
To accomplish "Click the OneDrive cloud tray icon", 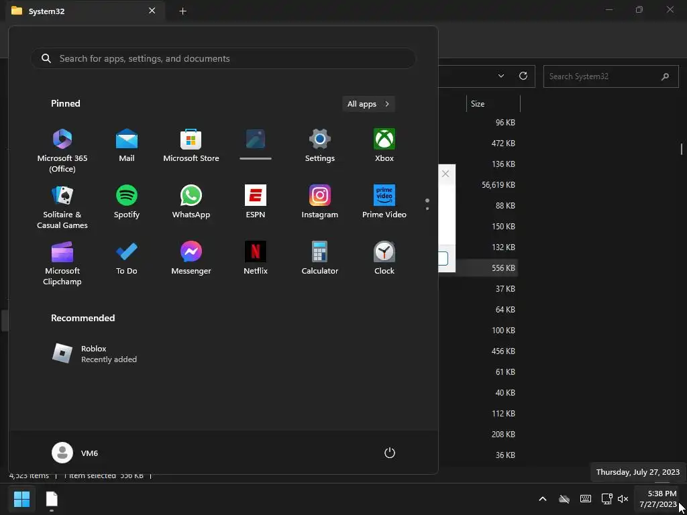I will (x=564, y=499).
